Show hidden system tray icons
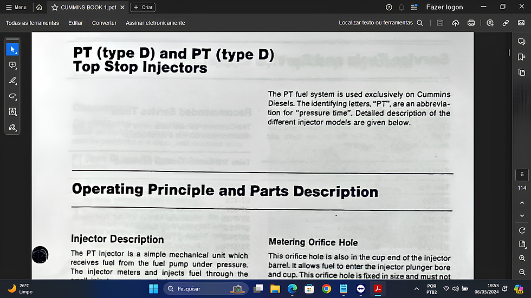Screen dimensions: 531x298 (x=417, y=289)
